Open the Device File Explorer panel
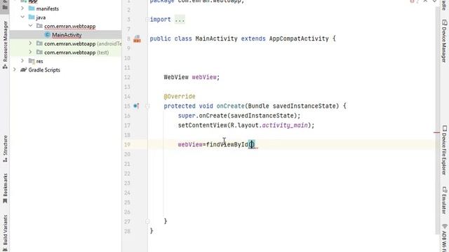Image resolution: width=449 pixels, height=252 pixels. (x=444, y=150)
